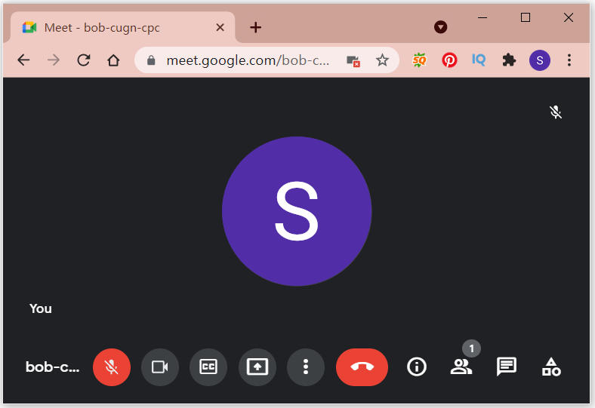Click the bob-c... meeting code text
This screenshot has height=408, width=595.
tap(52, 367)
